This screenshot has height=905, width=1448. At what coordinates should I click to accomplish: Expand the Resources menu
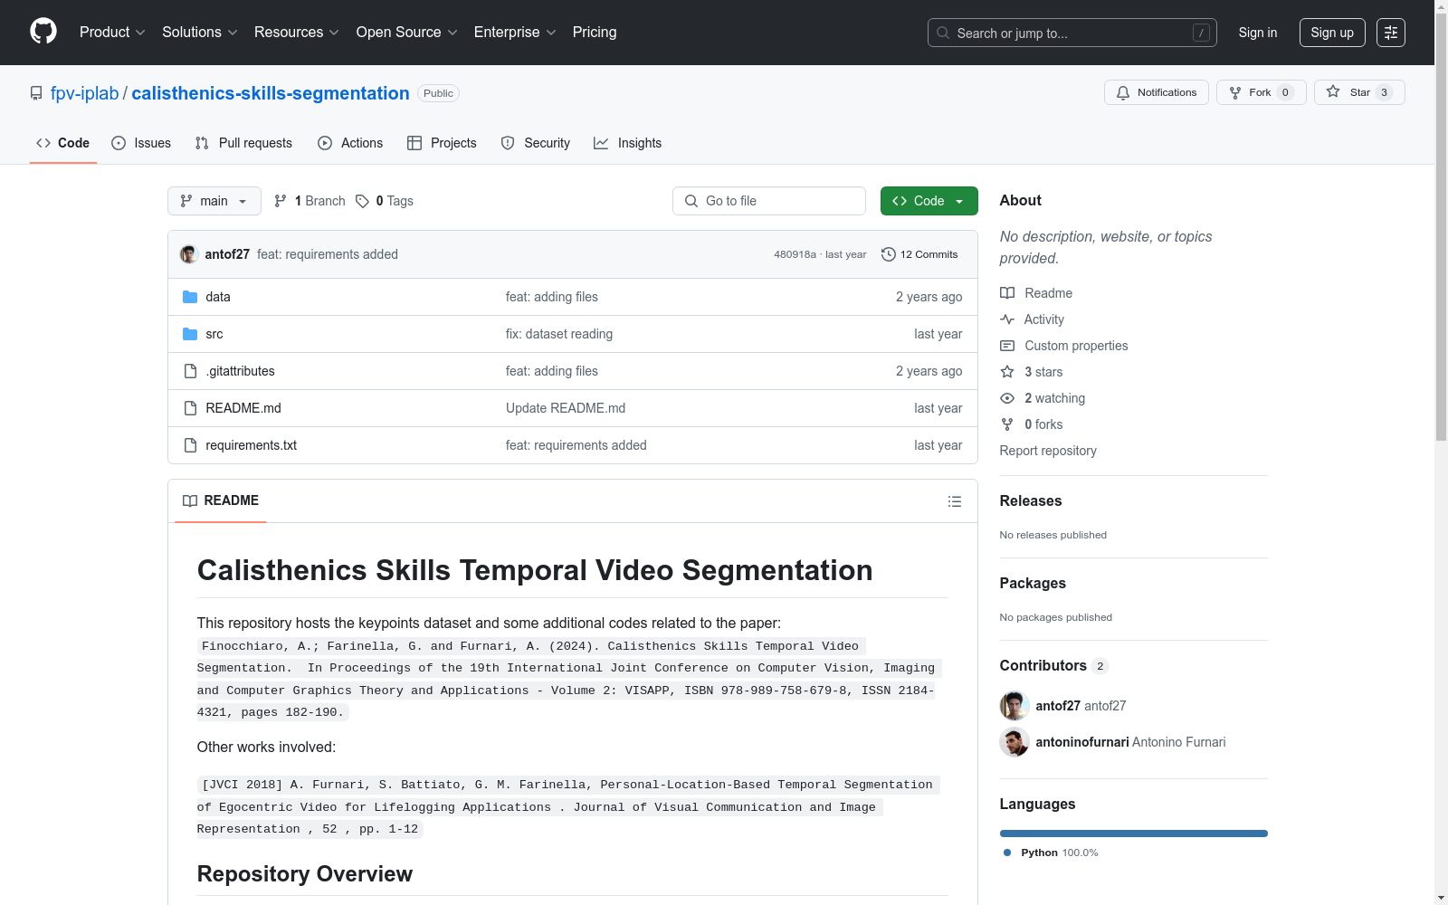(x=297, y=32)
